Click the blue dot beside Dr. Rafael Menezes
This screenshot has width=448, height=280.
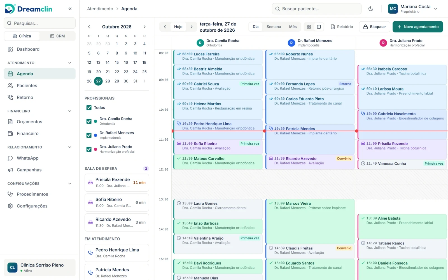click(95, 135)
